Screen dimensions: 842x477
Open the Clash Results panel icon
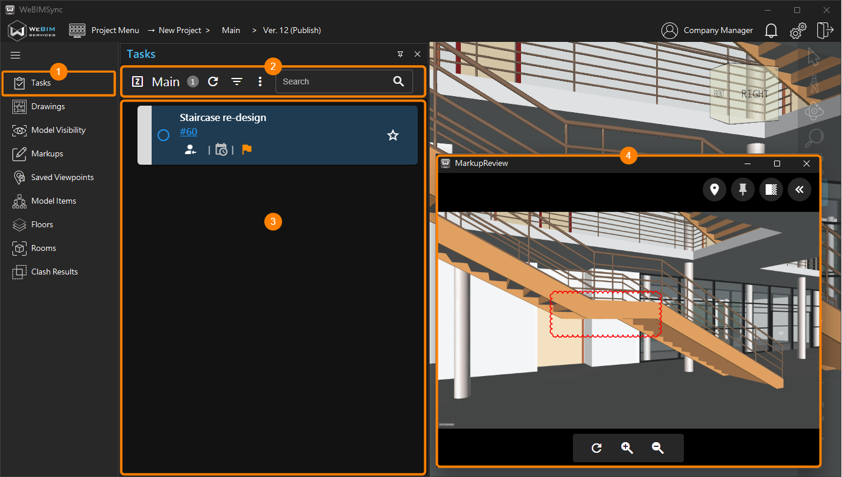(x=19, y=272)
